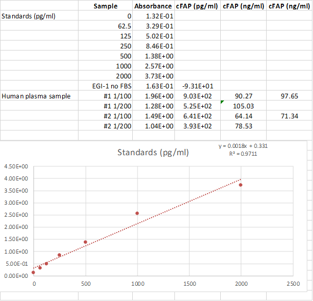Screen dimensions: 313x301
Task: Select the Sample column header cell
Action: 105,6
